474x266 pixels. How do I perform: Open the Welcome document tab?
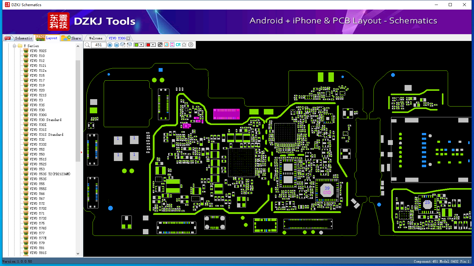(x=96, y=38)
